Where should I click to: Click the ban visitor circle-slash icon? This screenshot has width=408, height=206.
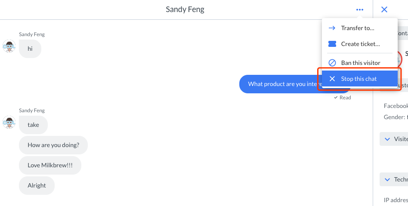[332, 63]
